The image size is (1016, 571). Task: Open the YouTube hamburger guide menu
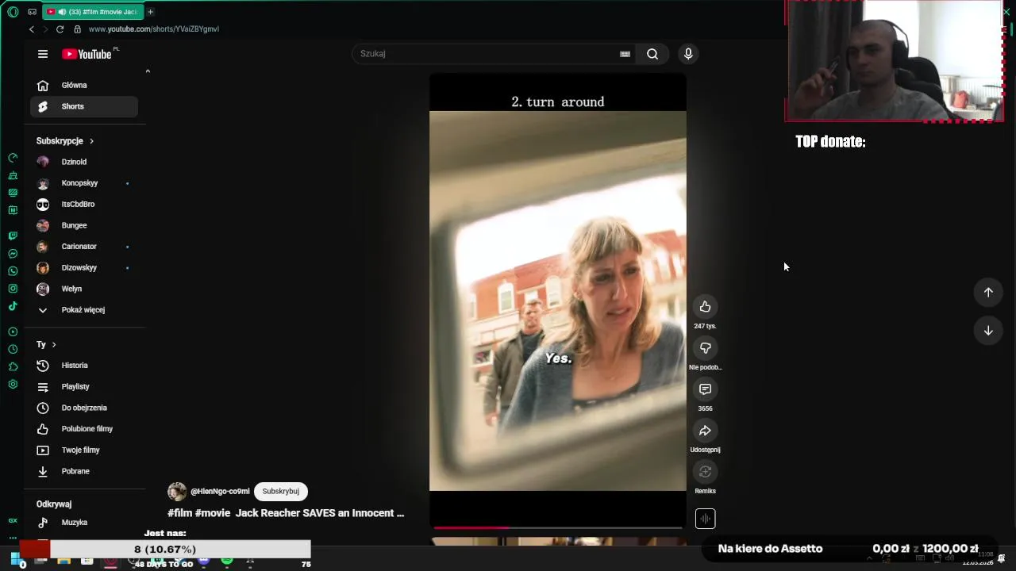coord(43,54)
